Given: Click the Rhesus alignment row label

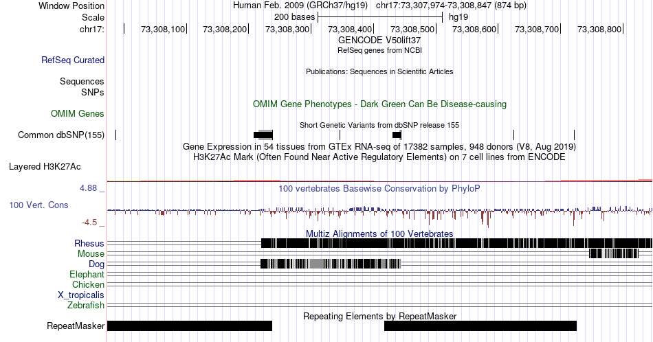Looking at the screenshot, I should pyautogui.click(x=89, y=243).
